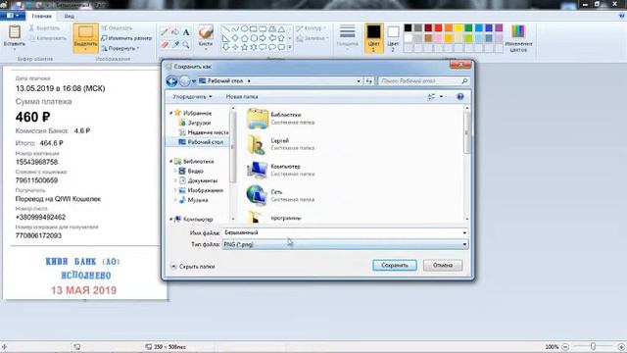Select Recent places (Недавние места) in tree

204,132
